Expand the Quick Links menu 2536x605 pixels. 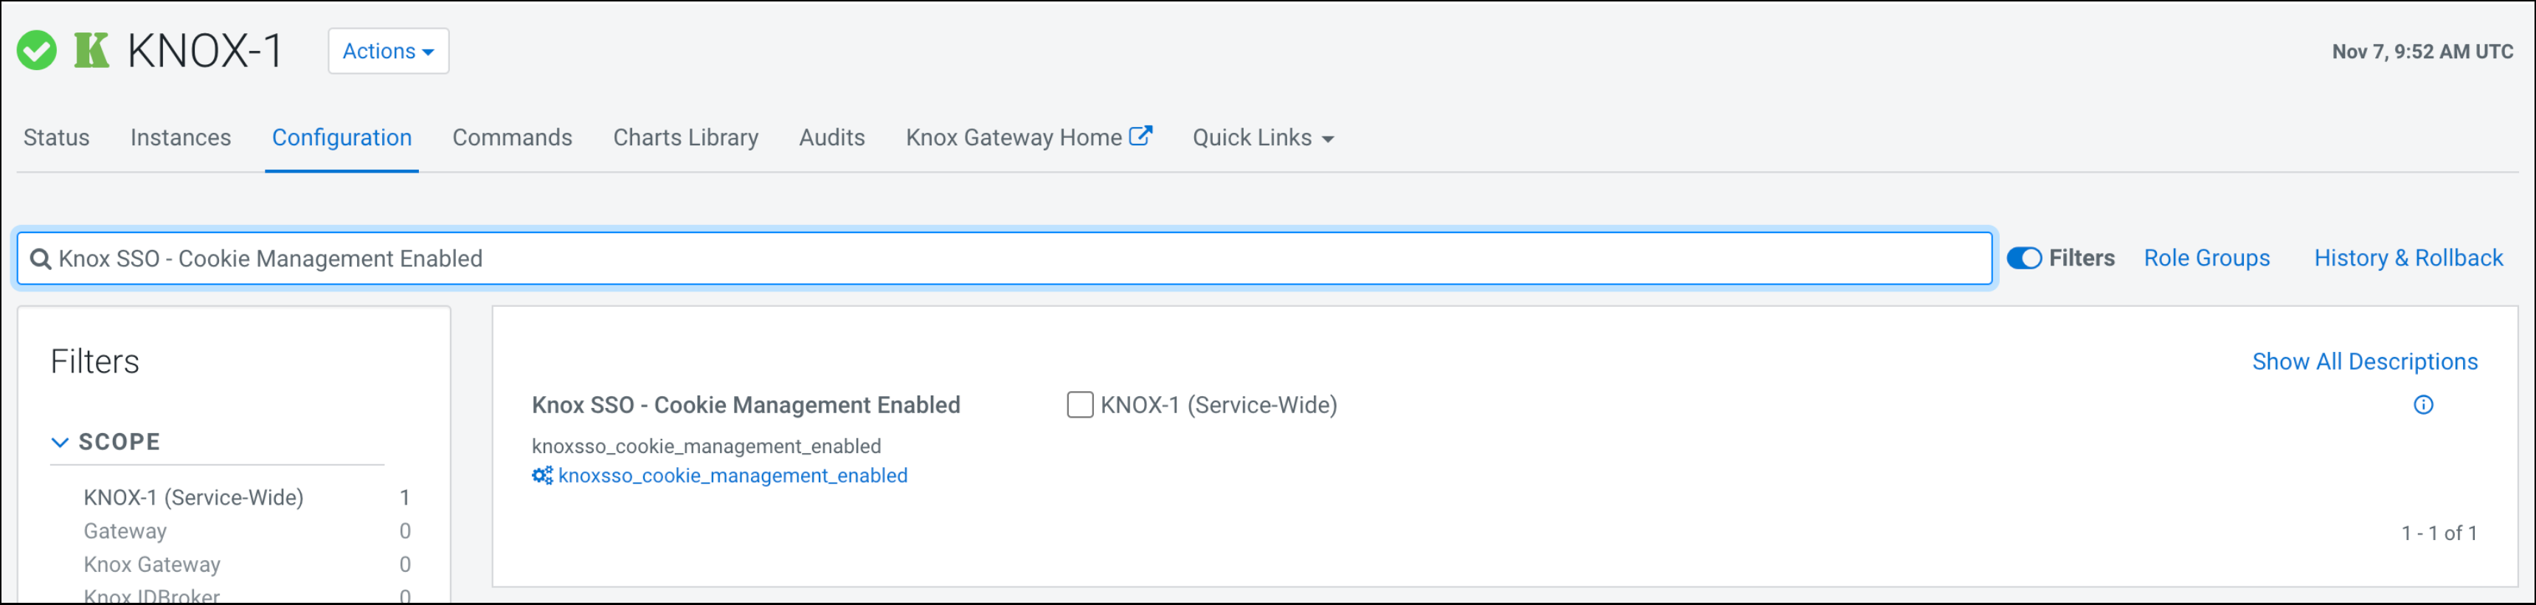(x=1262, y=138)
